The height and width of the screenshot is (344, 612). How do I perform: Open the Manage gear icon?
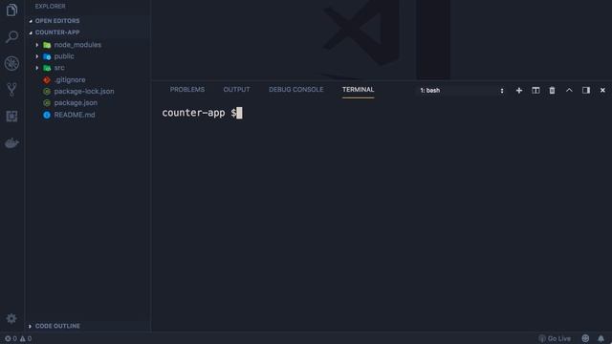coord(11,318)
